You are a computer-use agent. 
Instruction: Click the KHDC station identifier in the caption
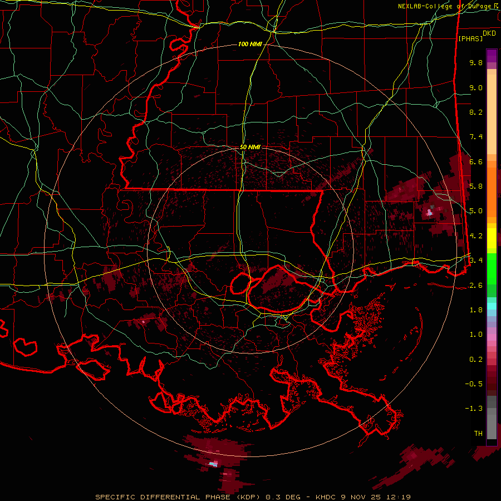coord(326,497)
